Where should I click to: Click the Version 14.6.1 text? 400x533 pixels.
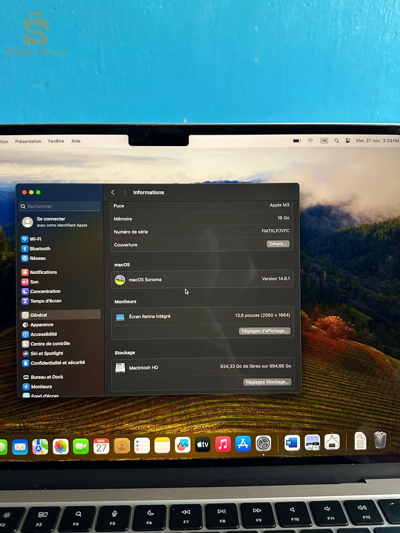pyautogui.click(x=276, y=279)
